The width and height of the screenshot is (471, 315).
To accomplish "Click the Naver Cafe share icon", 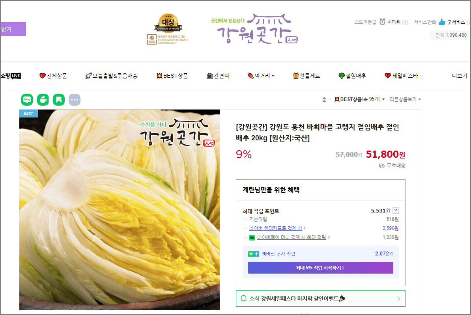I will coord(43,100).
